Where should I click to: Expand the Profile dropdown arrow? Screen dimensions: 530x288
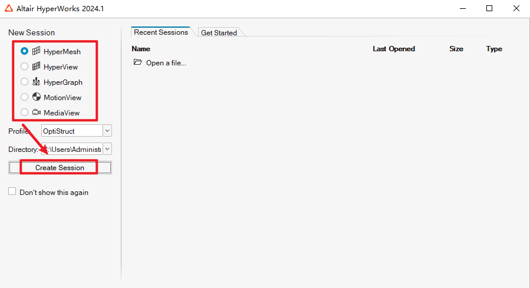[107, 131]
